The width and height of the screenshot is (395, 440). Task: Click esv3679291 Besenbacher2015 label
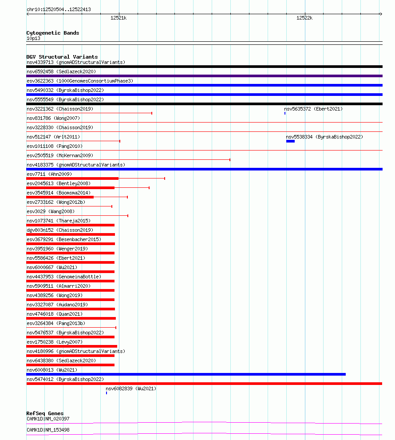(x=64, y=239)
